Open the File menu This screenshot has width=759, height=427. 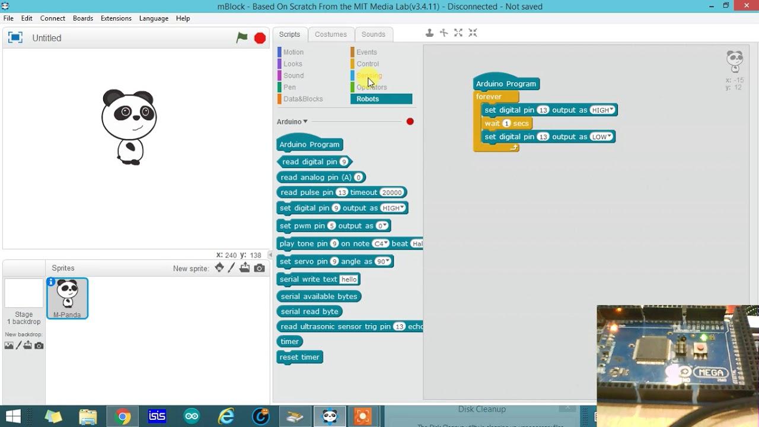[8, 18]
